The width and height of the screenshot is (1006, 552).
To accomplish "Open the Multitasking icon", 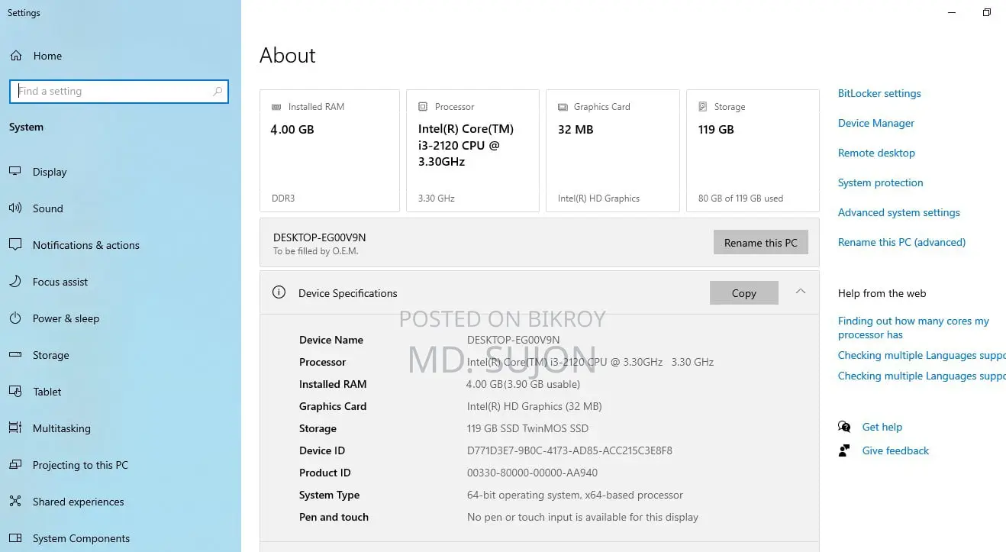I will (x=15, y=428).
